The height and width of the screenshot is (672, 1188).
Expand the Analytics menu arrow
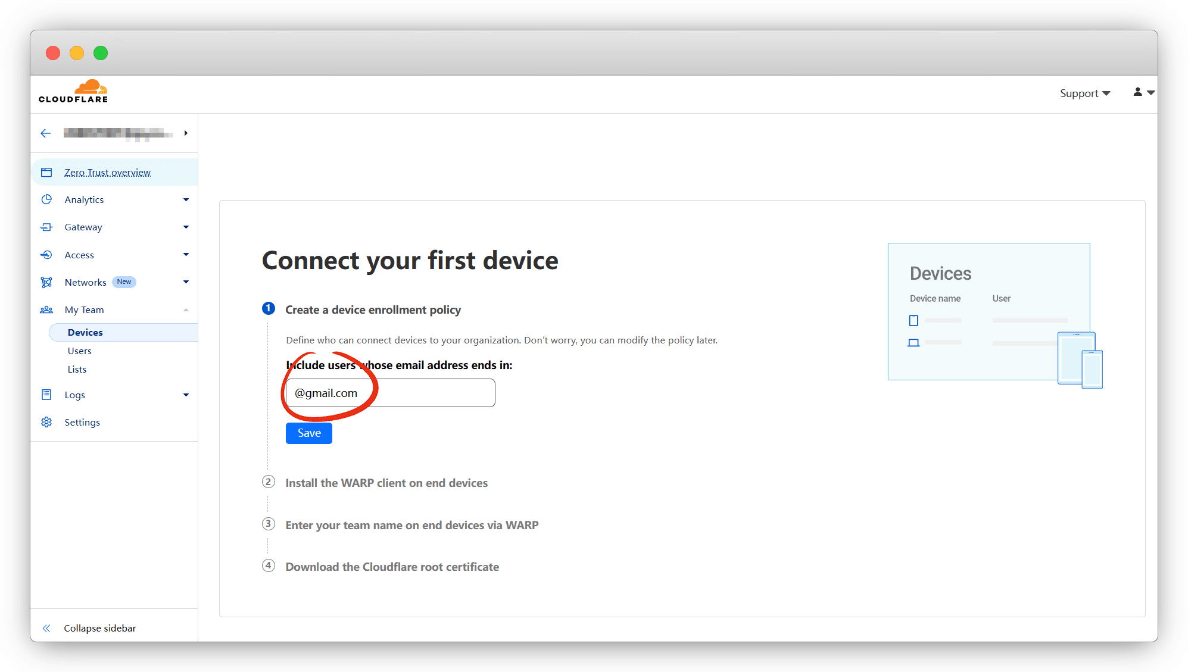pyautogui.click(x=186, y=200)
